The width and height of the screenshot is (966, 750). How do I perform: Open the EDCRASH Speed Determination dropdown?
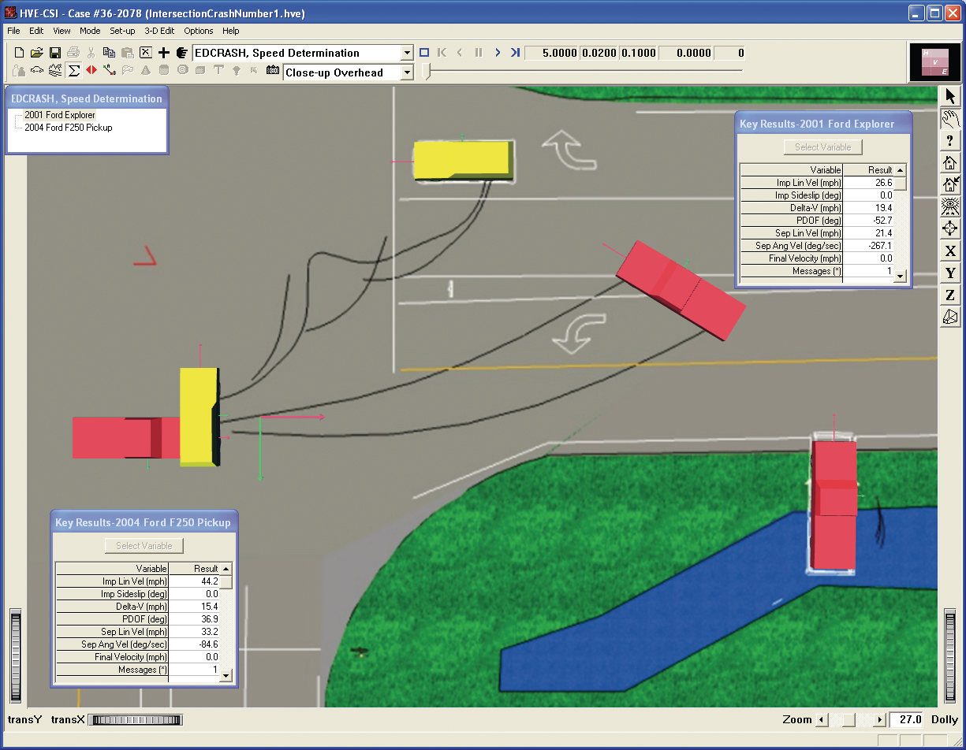tap(407, 53)
